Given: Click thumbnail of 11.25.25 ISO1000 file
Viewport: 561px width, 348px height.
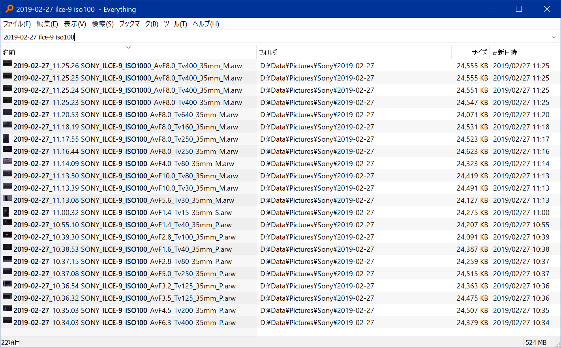Looking at the screenshot, I should tap(7, 76).
